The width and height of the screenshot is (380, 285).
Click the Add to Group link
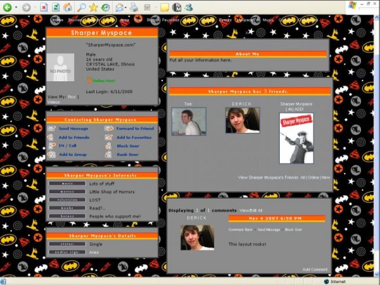tap(73, 155)
